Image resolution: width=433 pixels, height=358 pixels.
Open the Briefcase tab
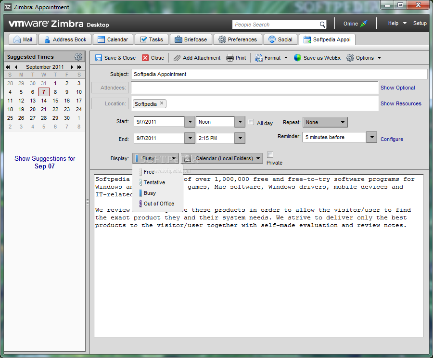pyautogui.click(x=191, y=39)
